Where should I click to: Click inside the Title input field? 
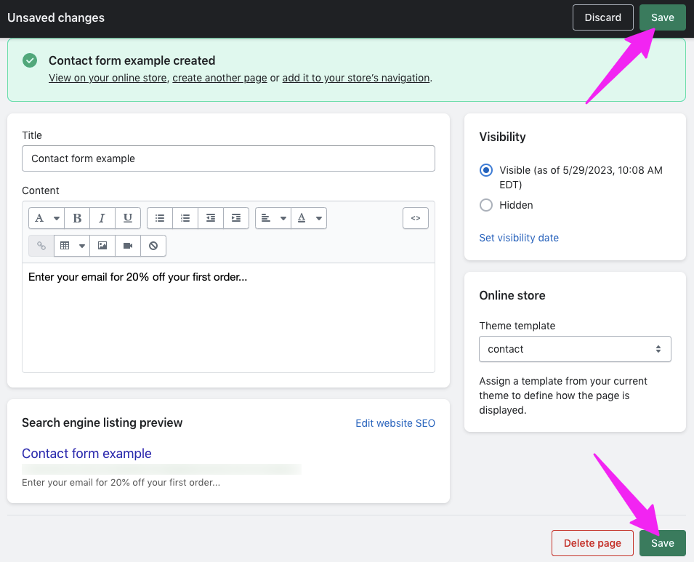[x=228, y=158]
